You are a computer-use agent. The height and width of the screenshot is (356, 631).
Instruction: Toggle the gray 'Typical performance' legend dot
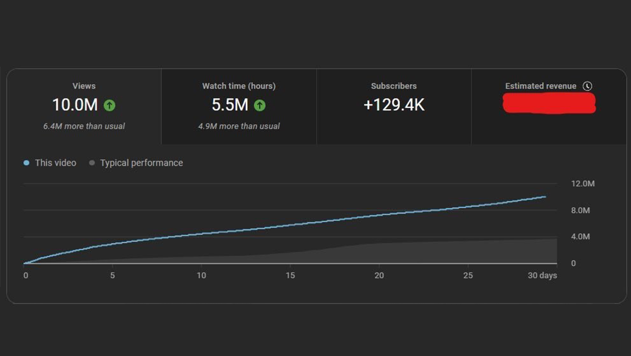tap(92, 163)
